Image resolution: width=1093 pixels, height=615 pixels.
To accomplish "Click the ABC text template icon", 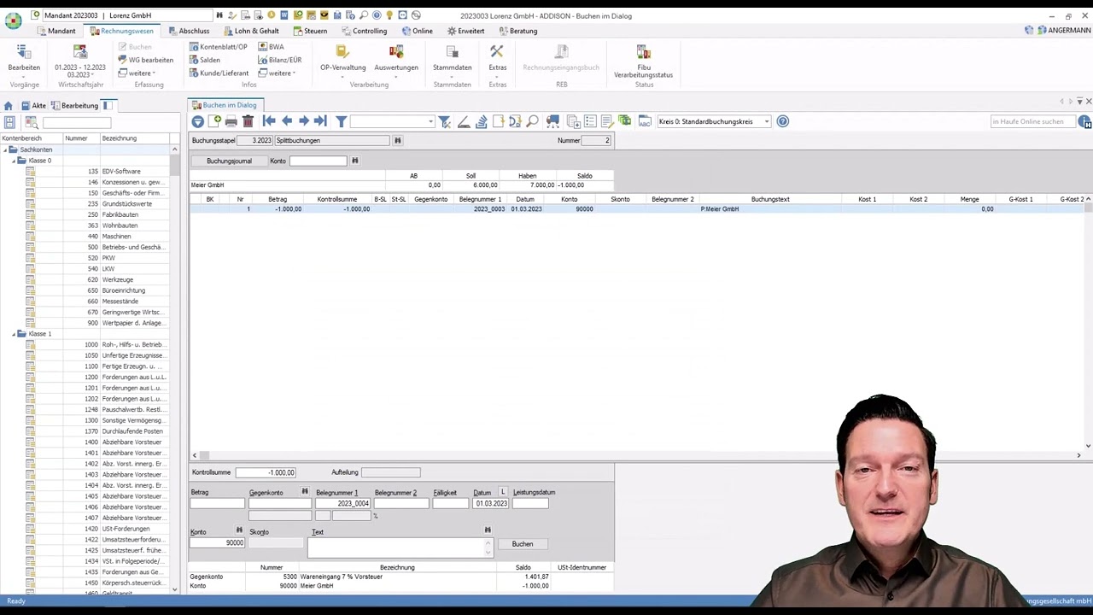I will coord(645,121).
